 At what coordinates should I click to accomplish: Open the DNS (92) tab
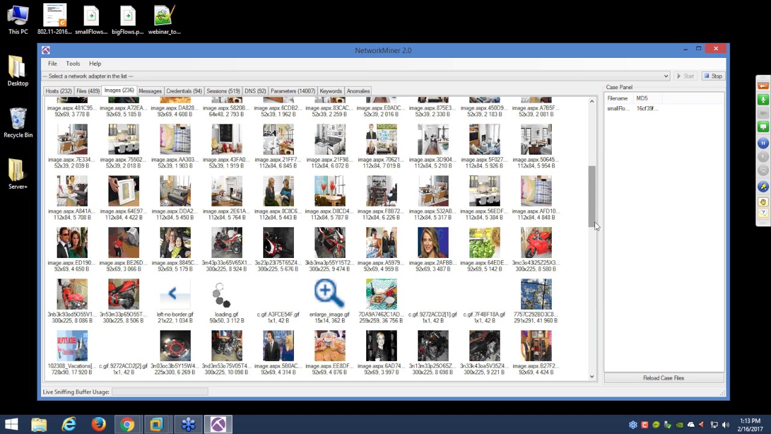point(255,91)
